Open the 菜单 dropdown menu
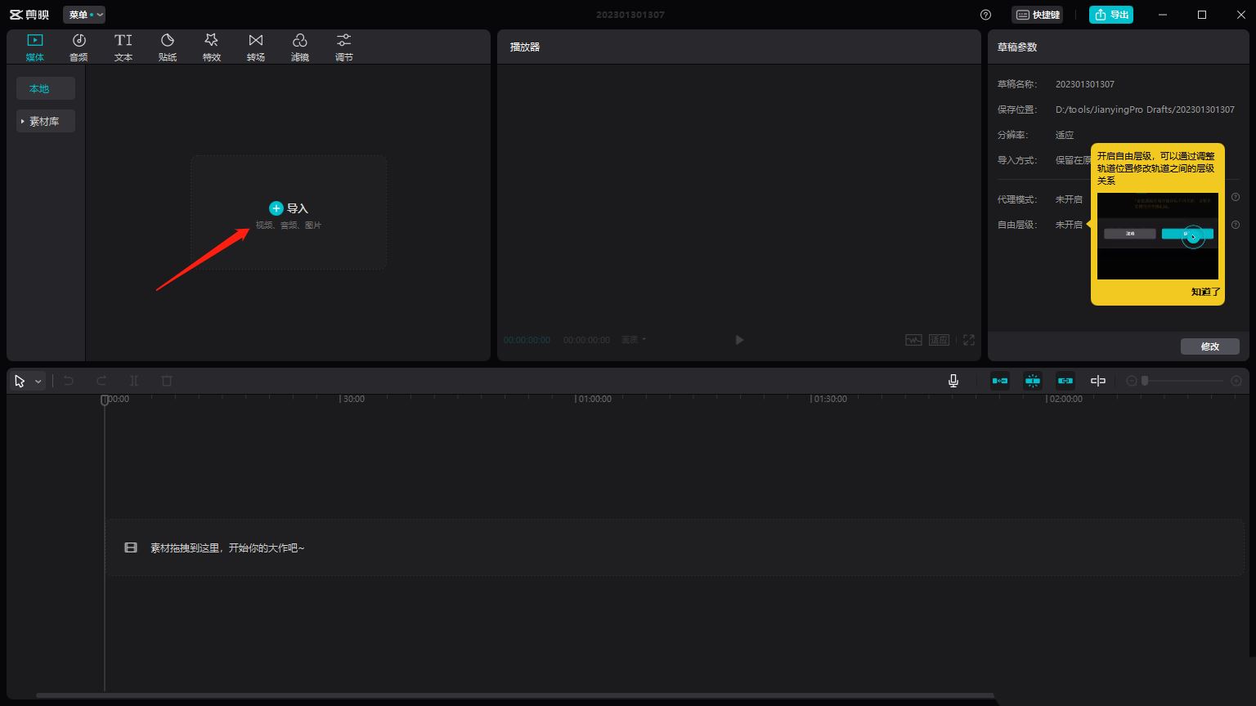 point(84,15)
